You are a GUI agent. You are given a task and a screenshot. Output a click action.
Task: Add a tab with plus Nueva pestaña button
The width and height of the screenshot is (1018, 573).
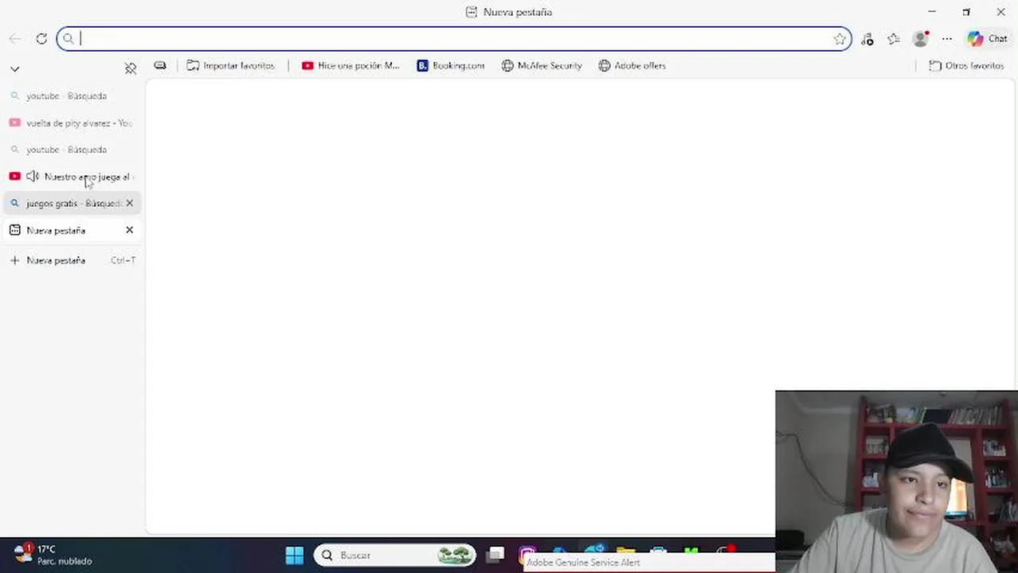pos(72,260)
